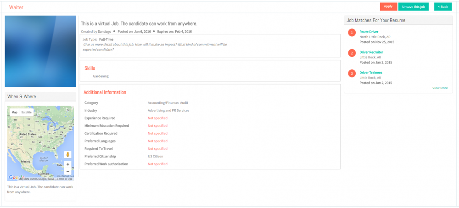Open map Terms of Use link
The width and height of the screenshot is (459, 208).
click(x=65, y=179)
